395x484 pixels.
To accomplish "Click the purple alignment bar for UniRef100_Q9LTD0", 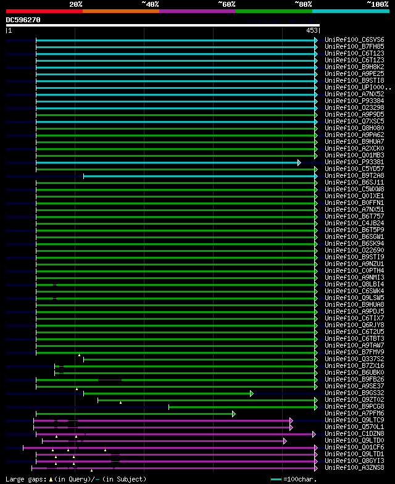I will [163, 441].
